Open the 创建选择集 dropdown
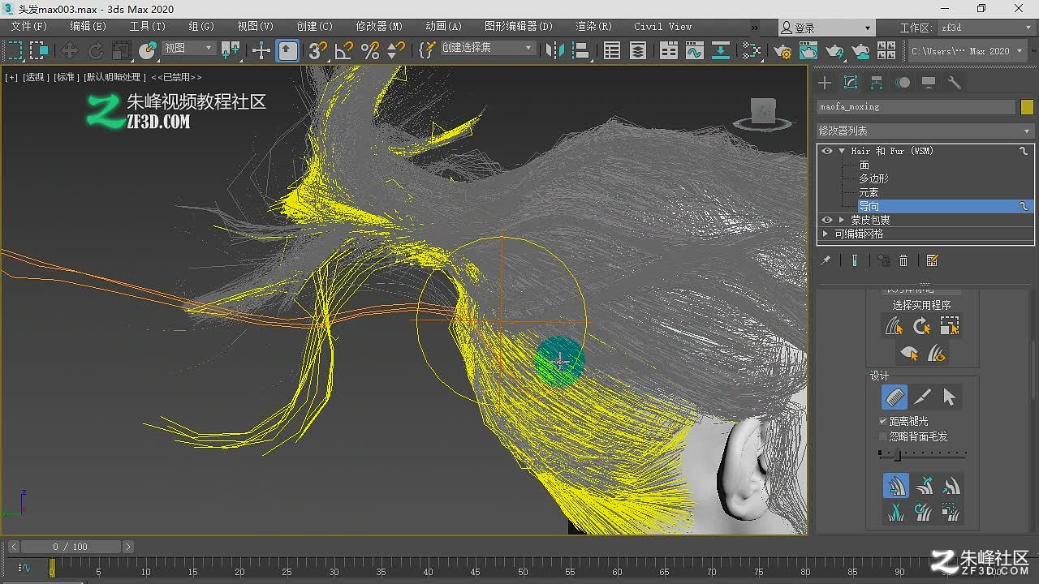 [x=487, y=48]
